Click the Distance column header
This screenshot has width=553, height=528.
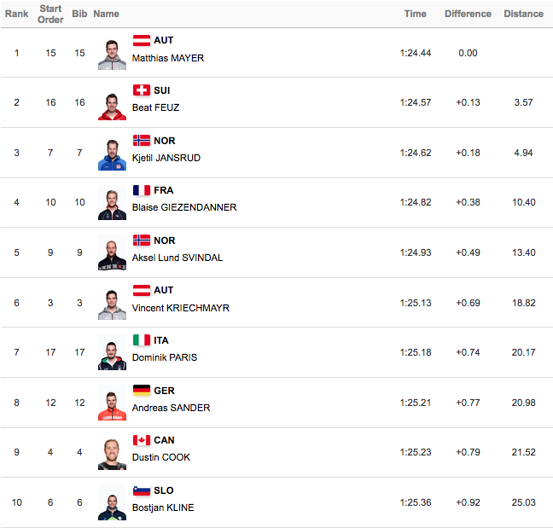pos(523,14)
